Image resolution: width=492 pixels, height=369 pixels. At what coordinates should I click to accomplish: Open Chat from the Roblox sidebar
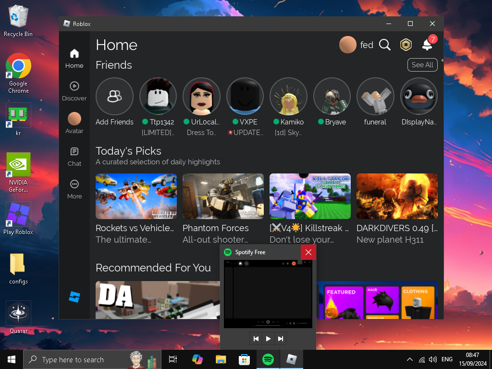point(74,157)
